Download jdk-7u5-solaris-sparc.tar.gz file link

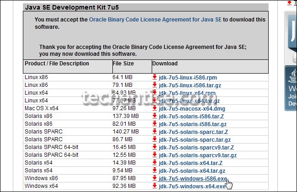(x=195, y=140)
